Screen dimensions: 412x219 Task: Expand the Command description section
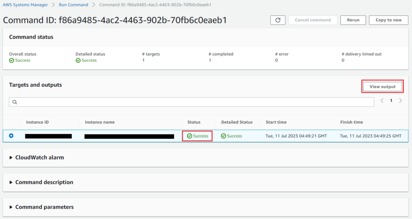pos(11,182)
